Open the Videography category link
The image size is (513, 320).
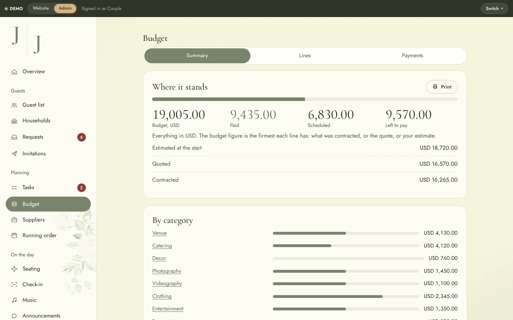167,284
